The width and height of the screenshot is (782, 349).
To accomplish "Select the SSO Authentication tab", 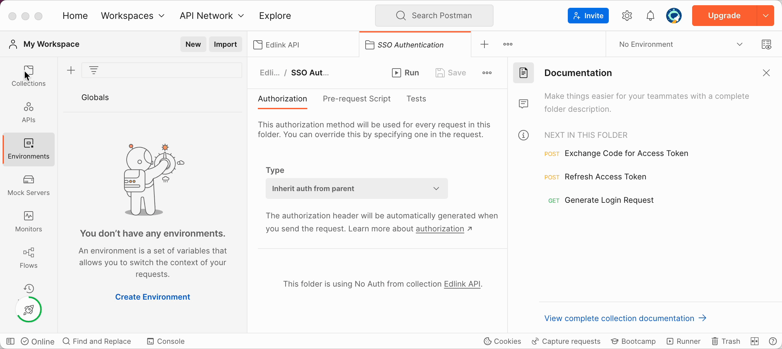I will point(415,45).
